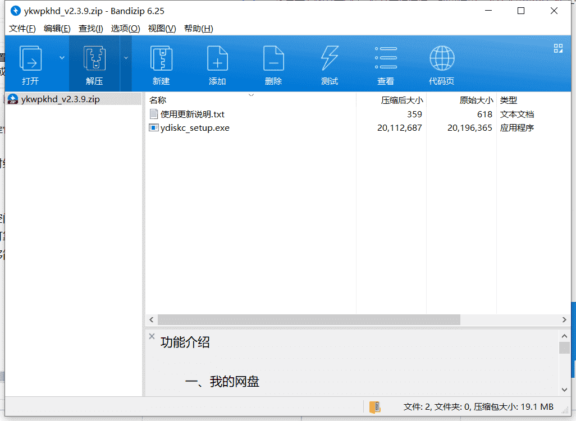Click the 功能介绍 heading in preview
The image size is (576, 421).
pos(185,342)
